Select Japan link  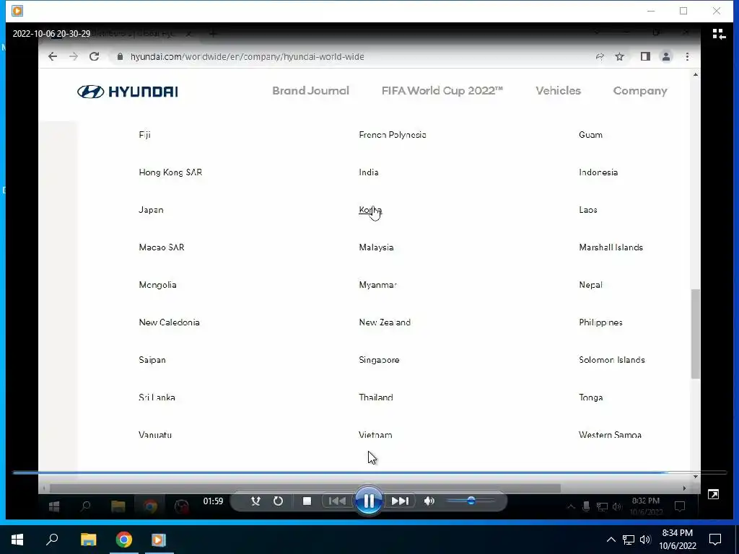152,210
